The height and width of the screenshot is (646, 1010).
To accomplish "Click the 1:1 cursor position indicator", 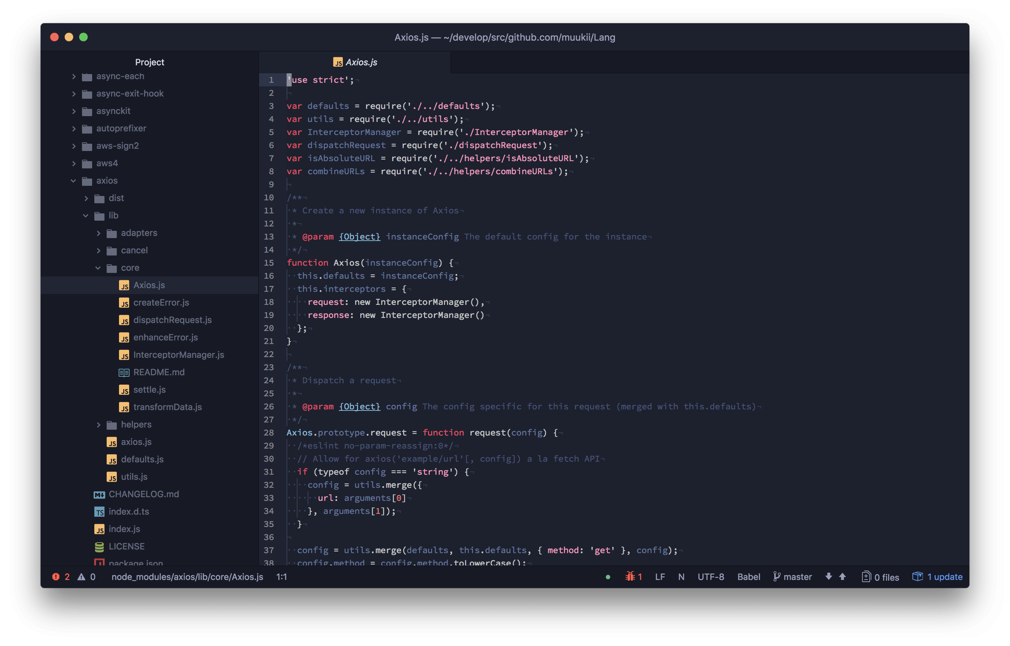I will [282, 577].
